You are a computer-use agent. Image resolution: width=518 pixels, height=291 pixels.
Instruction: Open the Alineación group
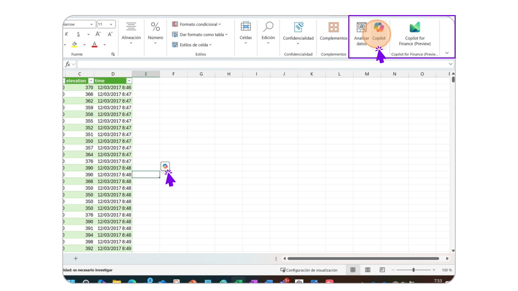tap(131, 33)
